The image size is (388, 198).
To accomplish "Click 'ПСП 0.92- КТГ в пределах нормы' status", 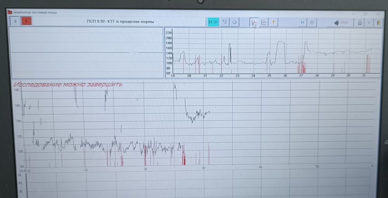I will 120,22.
